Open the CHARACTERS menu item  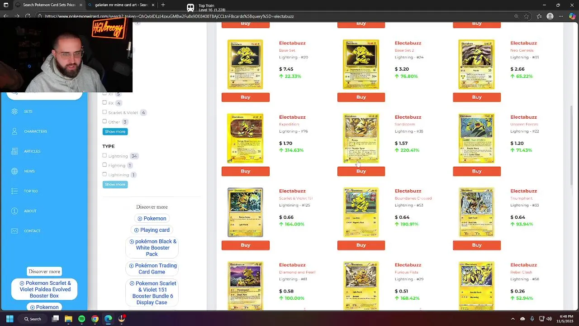point(36,131)
